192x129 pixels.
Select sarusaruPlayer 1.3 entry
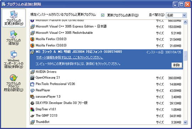click(106, 97)
